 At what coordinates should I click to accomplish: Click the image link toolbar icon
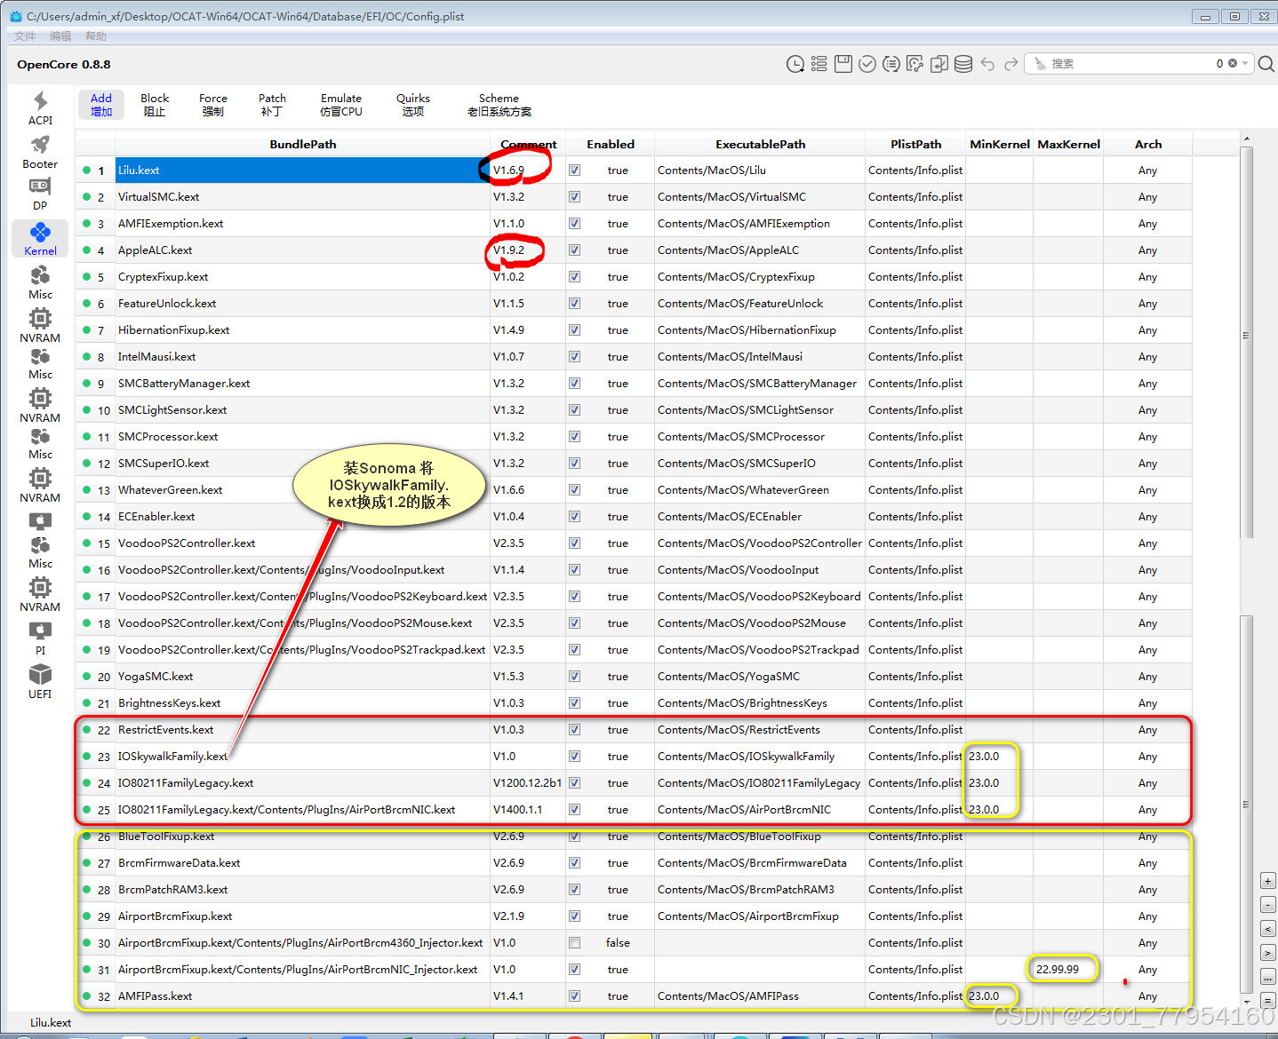(915, 64)
